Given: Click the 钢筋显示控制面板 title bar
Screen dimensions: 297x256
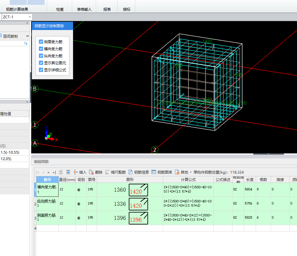Looking at the screenshot, I should pos(53,26).
